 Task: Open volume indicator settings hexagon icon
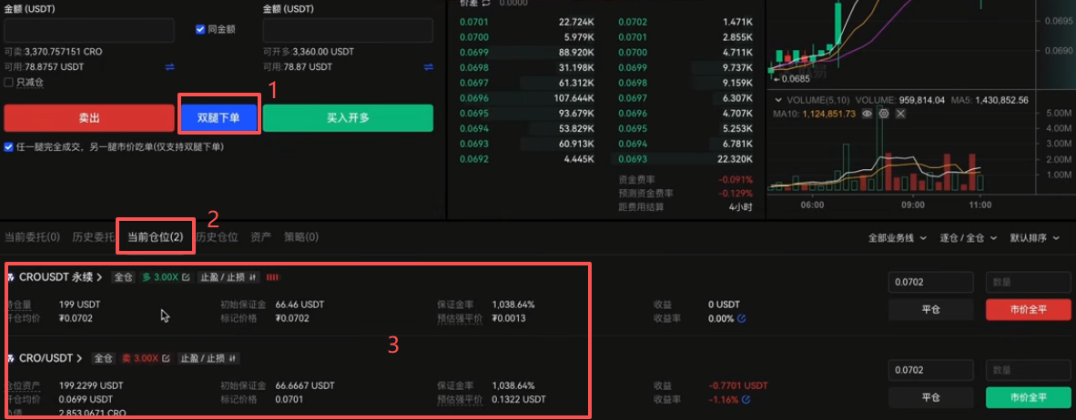(884, 114)
